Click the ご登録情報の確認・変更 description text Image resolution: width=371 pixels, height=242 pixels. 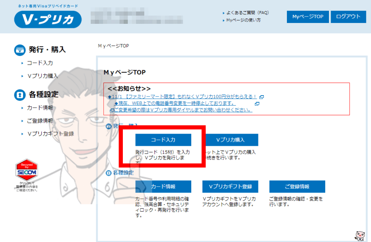[296, 202]
